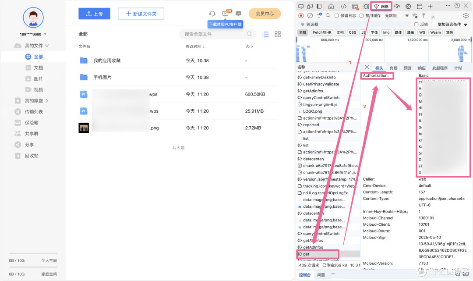Click the inspect element picker icon
Image resolution: width=473 pixels, height=281 pixels.
(x=301, y=6)
